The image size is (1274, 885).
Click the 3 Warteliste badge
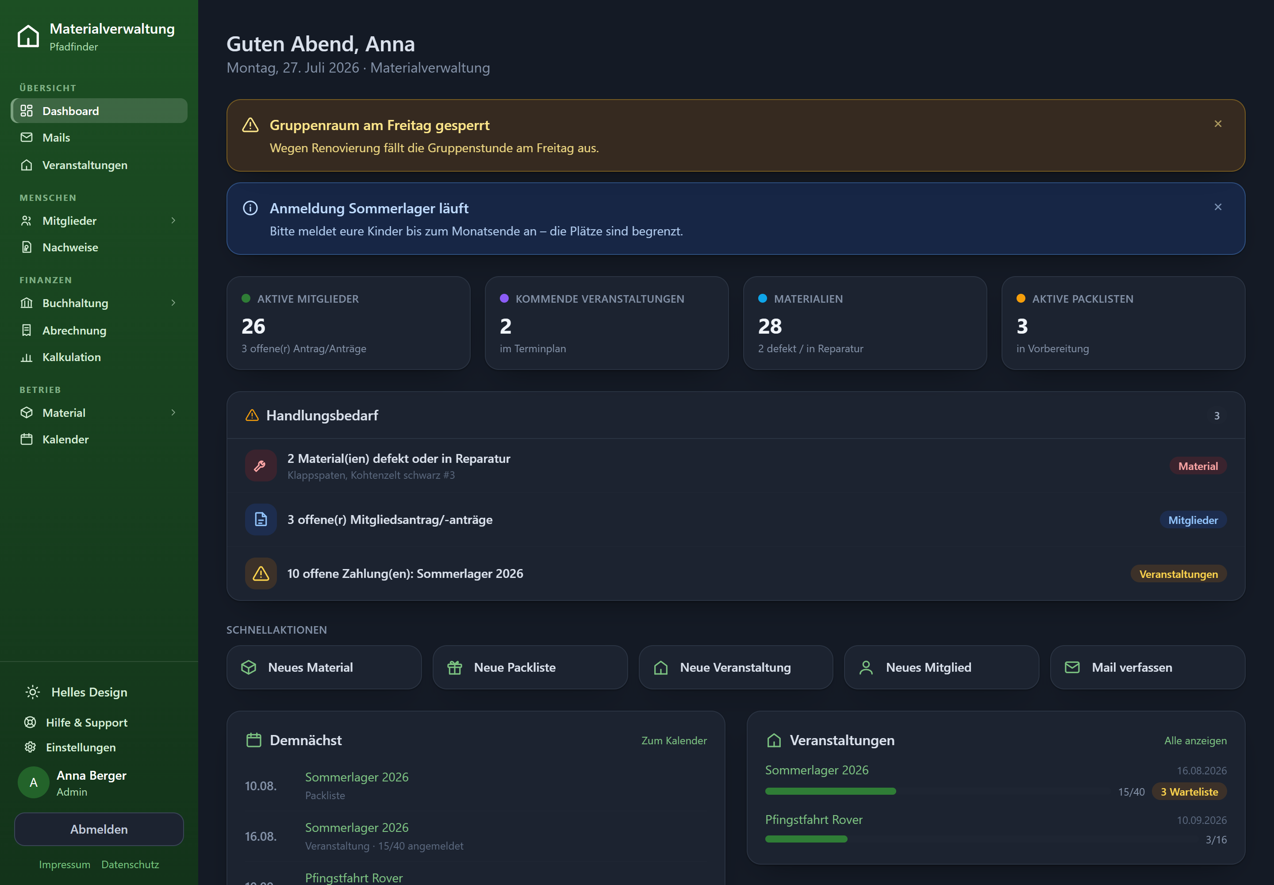(1189, 792)
